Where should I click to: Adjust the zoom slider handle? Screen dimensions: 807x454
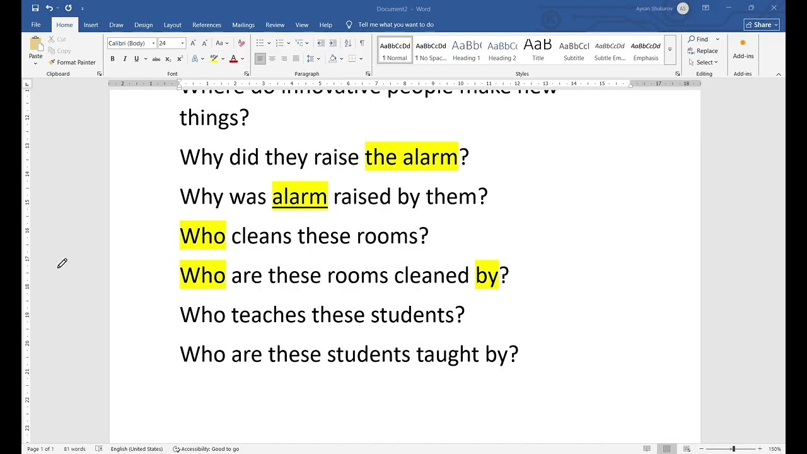coord(733,449)
